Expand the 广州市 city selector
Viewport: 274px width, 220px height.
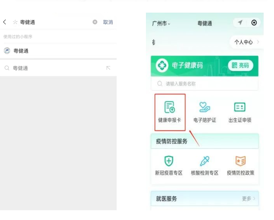click(161, 23)
